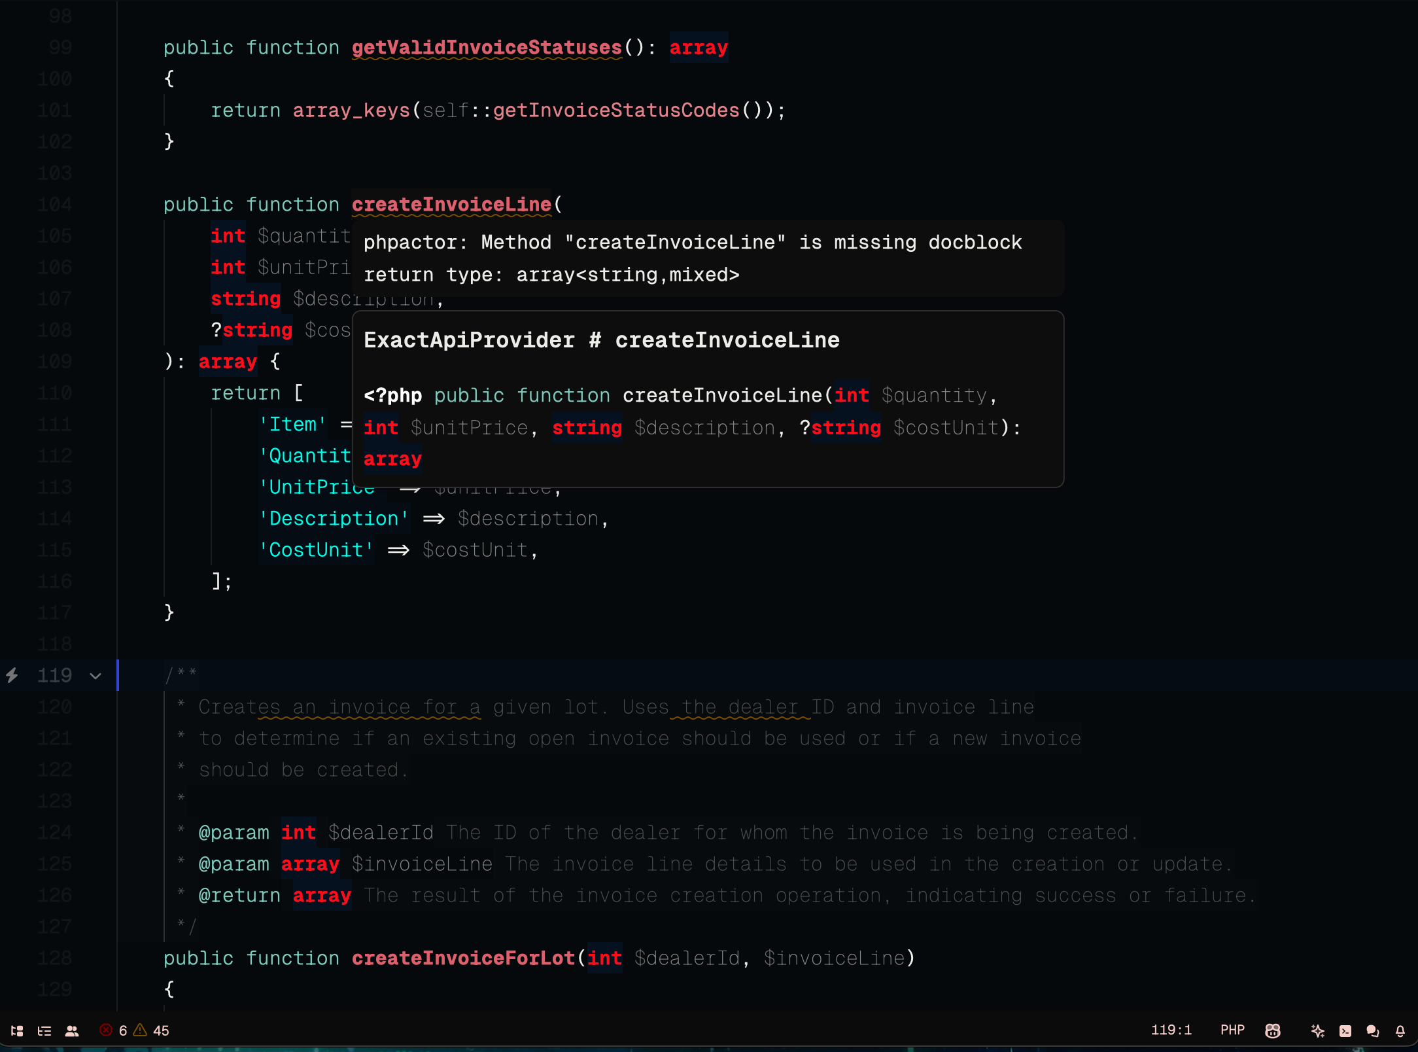Click getInvoiceStatusCodes method call

pyautogui.click(x=616, y=111)
